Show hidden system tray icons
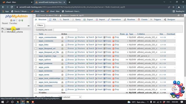Screen dimensions: 186x104 pos(148,102)
